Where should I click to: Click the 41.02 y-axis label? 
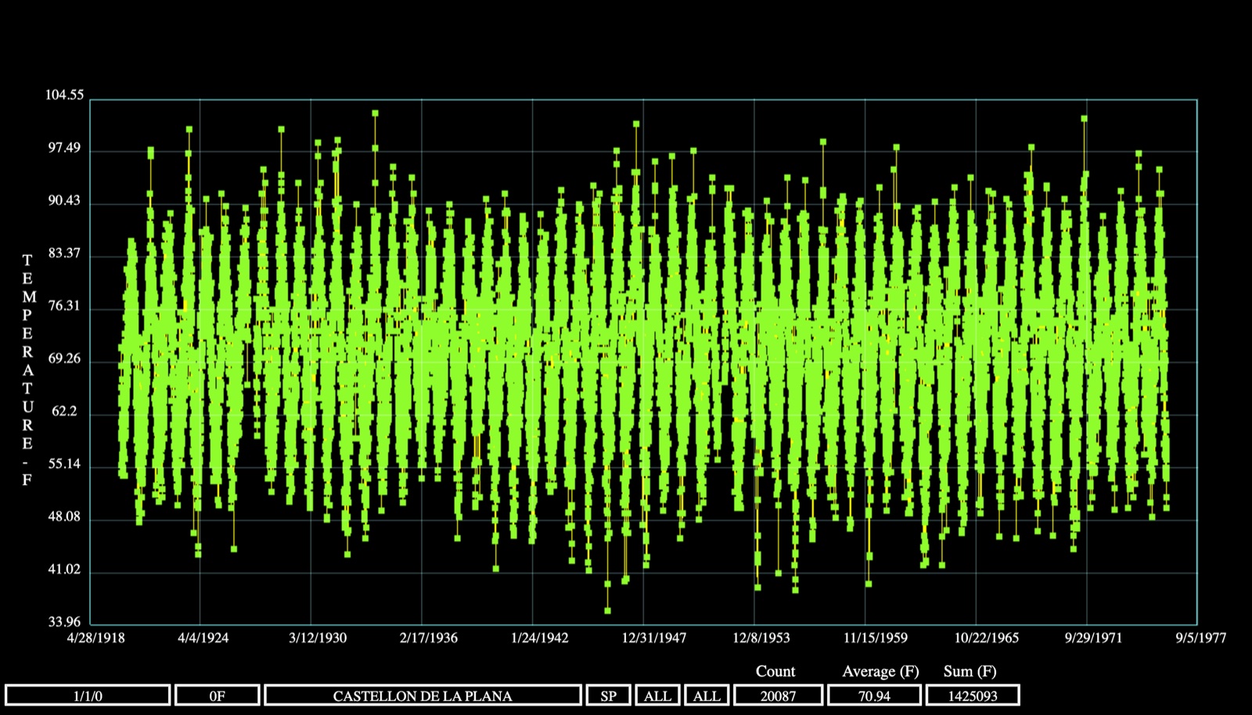64,569
